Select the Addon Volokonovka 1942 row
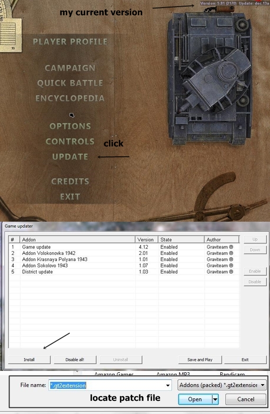Screen dimensions: 270x414 click(x=124, y=253)
